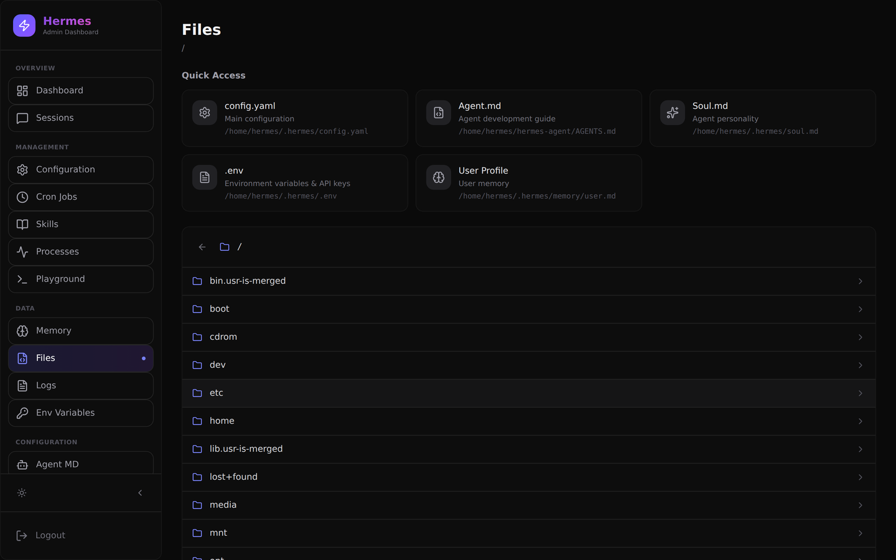Open the Cron Jobs section
Image resolution: width=896 pixels, height=560 pixels.
pyautogui.click(x=81, y=197)
